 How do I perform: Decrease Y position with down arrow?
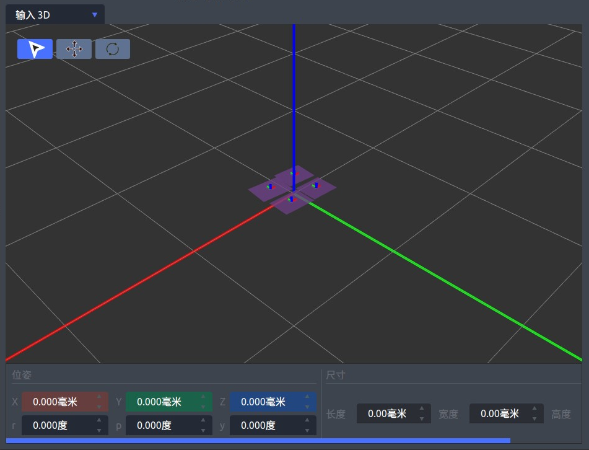point(203,407)
